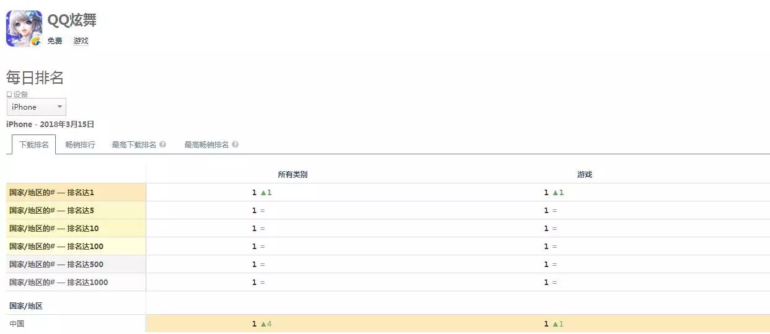Click 中国 rank value 1 ▲1 under 游戏
Screen dimensions: 770x334
(554, 323)
